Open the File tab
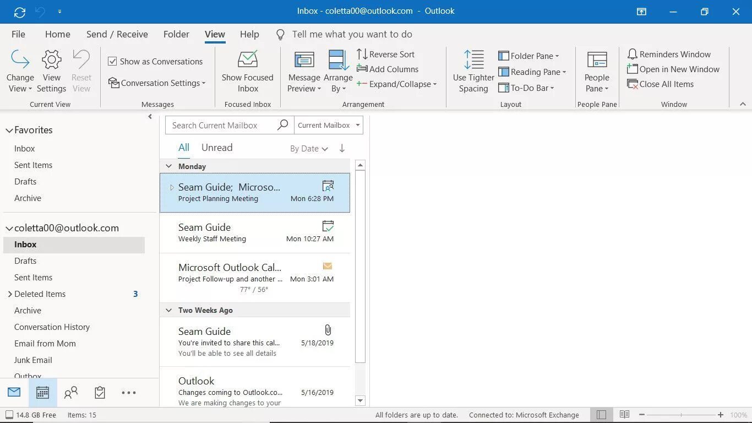This screenshot has height=423, width=752. click(x=18, y=34)
